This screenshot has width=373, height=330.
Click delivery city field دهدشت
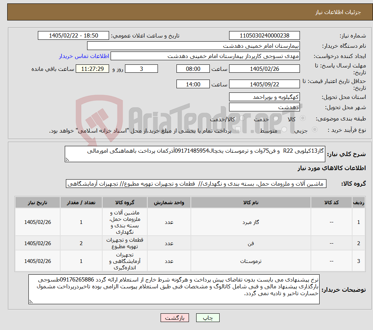point(264,107)
